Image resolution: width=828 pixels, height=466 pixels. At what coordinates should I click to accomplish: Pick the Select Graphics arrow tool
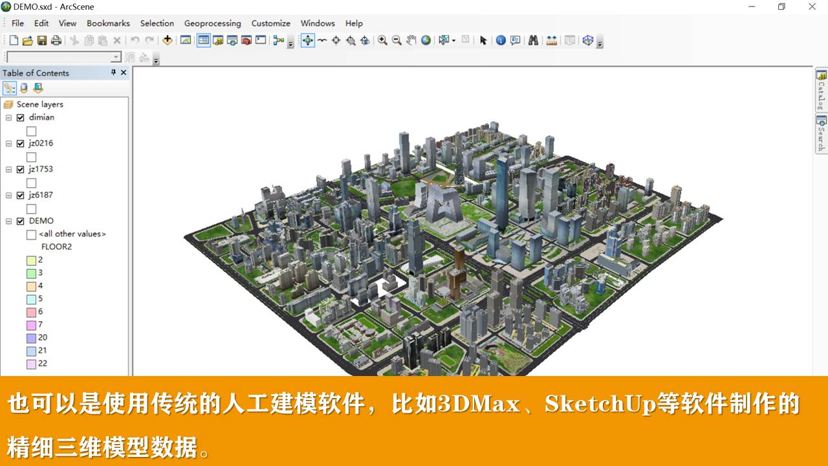(483, 40)
